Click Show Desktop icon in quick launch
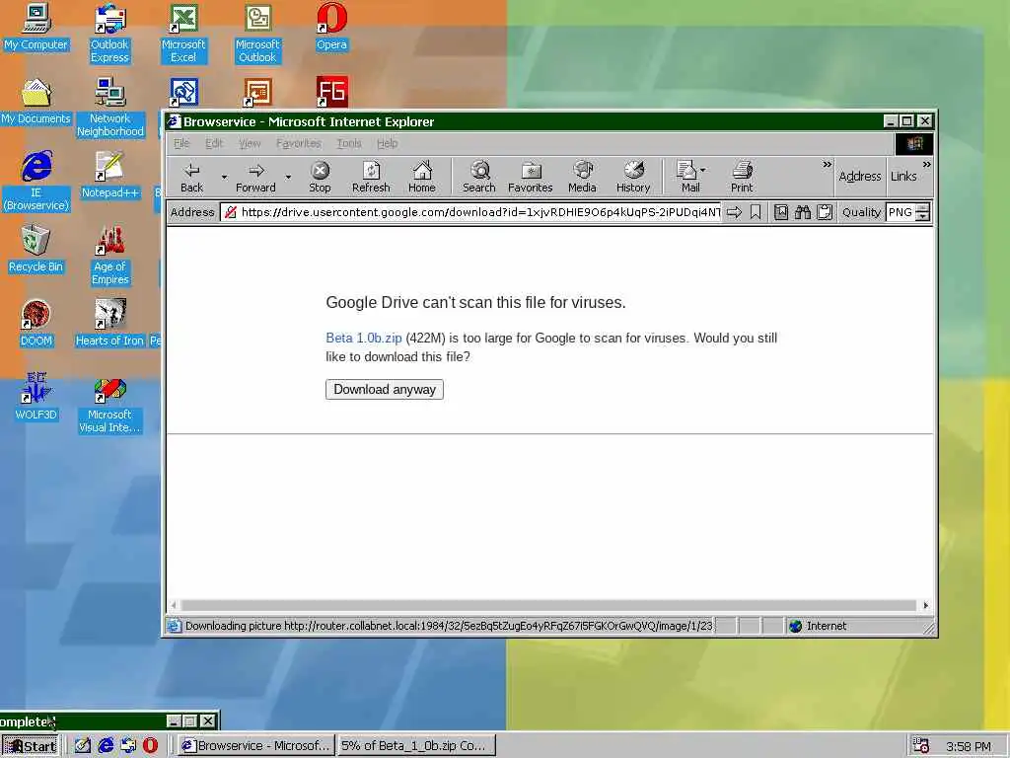 pos(83,745)
